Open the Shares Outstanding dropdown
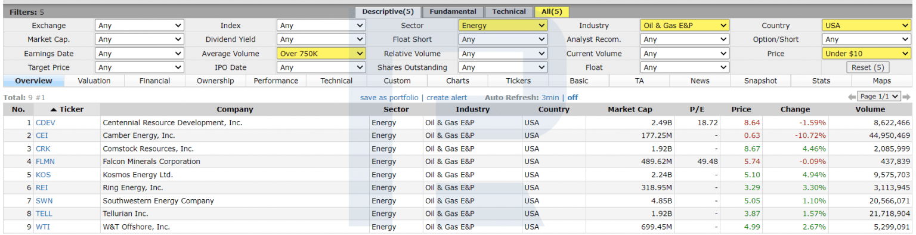 coord(503,67)
